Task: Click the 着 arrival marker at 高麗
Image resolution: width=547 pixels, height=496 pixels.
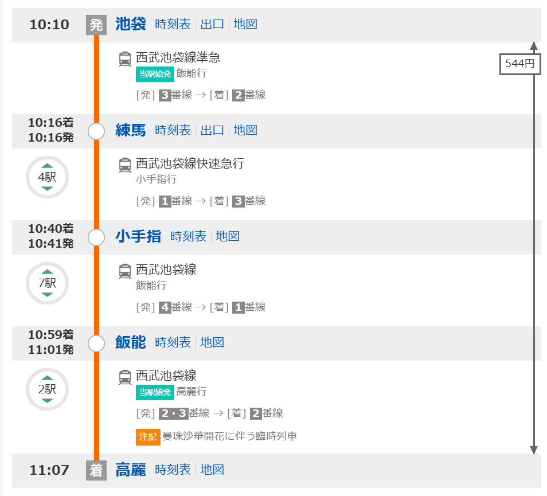Action: (x=96, y=471)
